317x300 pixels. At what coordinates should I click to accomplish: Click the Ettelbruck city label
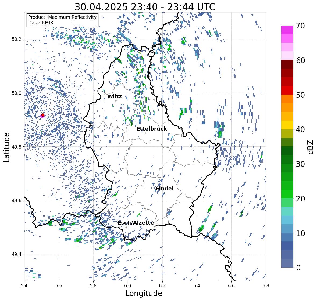point(152,129)
